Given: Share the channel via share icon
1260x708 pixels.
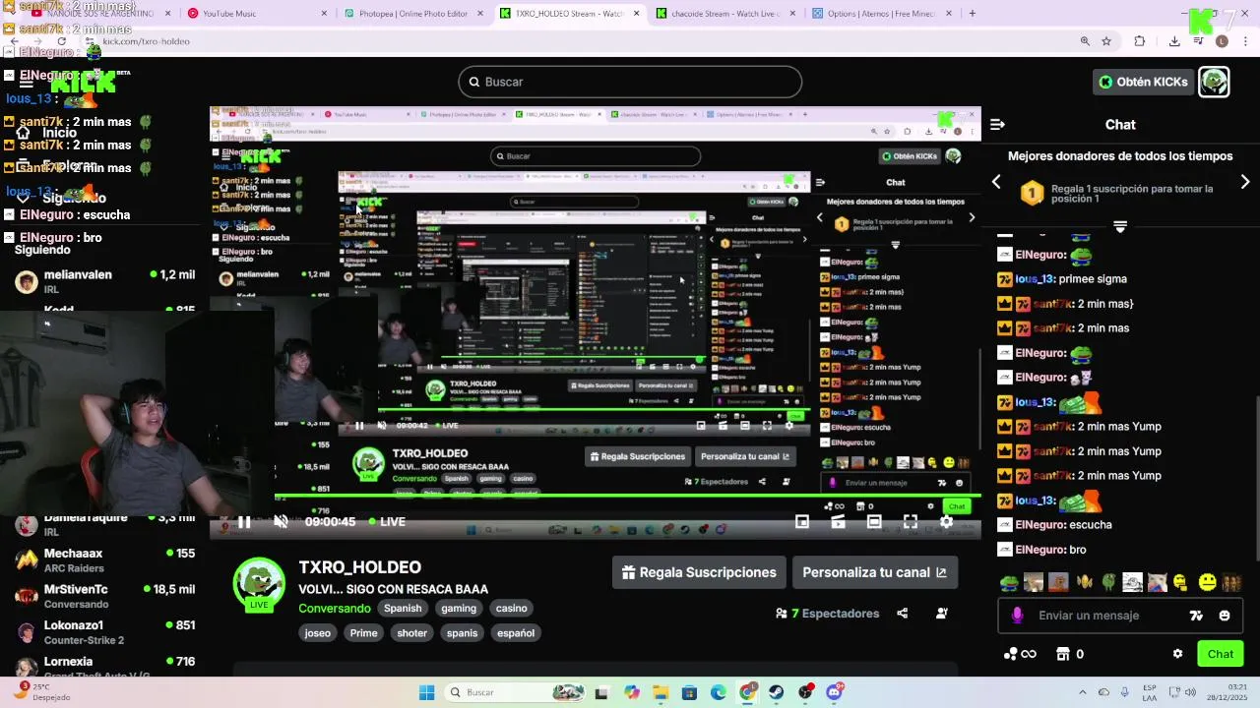Looking at the screenshot, I should tap(903, 614).
